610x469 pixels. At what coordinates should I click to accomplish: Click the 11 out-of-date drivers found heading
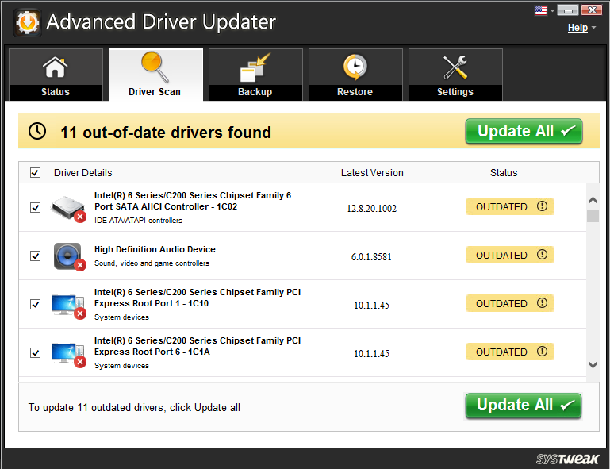click(166, 133)
